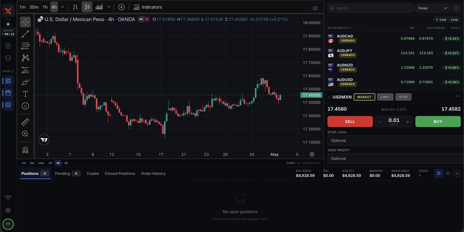Choose the brush drawing tool

(x=25, y=82)
